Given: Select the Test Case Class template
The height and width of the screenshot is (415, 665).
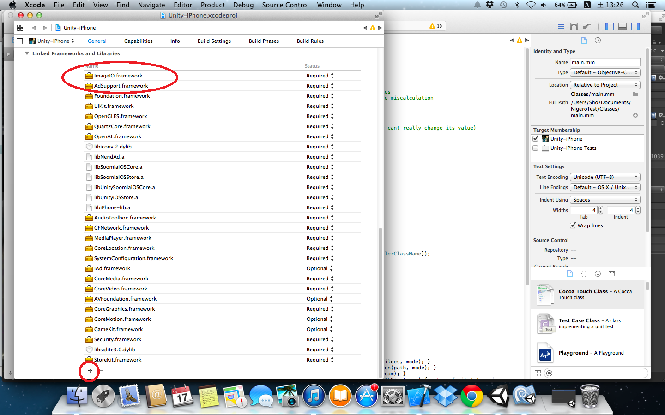Looking at the screenshot, I should click(x=588, y=324).
